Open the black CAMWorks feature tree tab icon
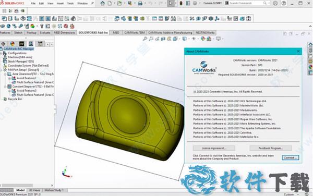Viewport: 313px width, 196px height. point(21,44)
